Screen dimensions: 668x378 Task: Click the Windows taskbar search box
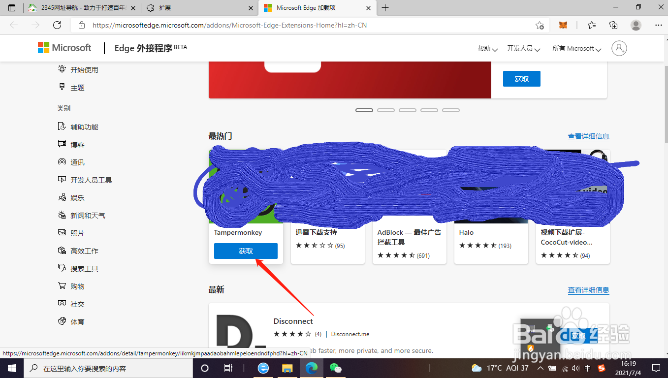click(x=108, y=368)
